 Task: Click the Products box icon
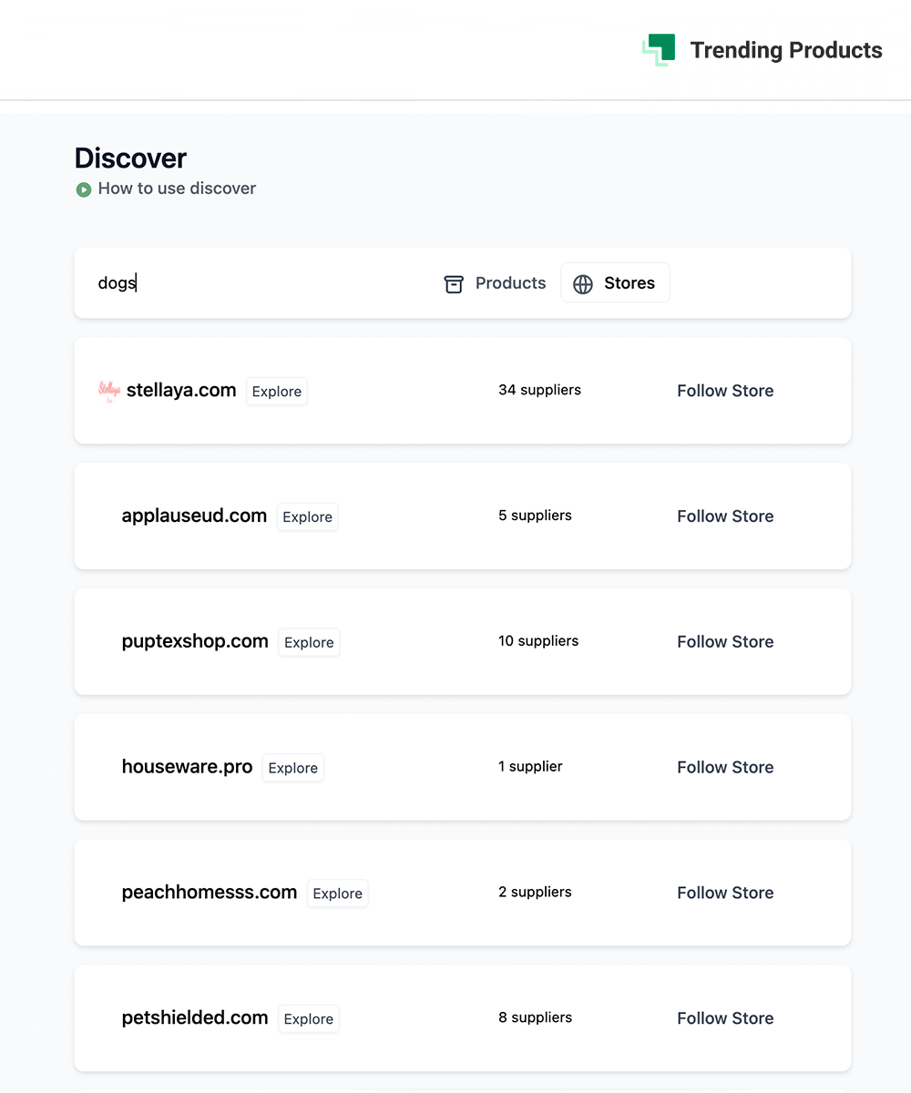point(454,284)
